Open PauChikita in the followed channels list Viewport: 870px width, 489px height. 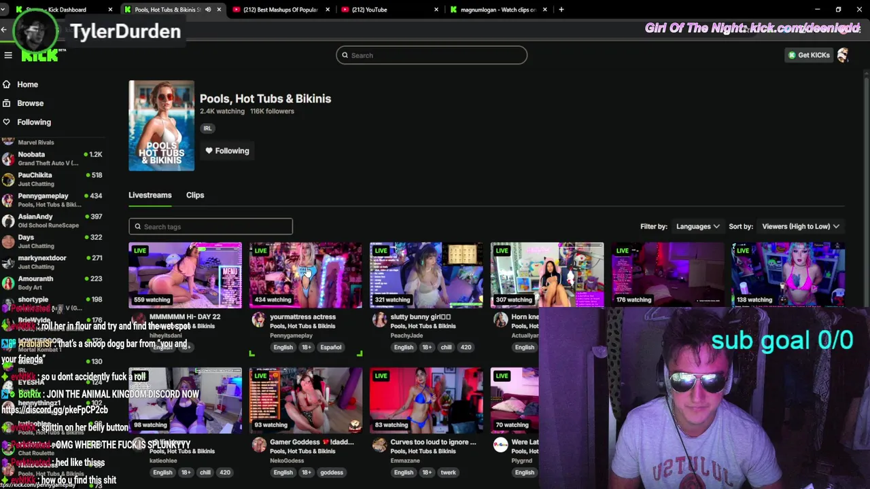pyautogui.click(x=52, y=179)
